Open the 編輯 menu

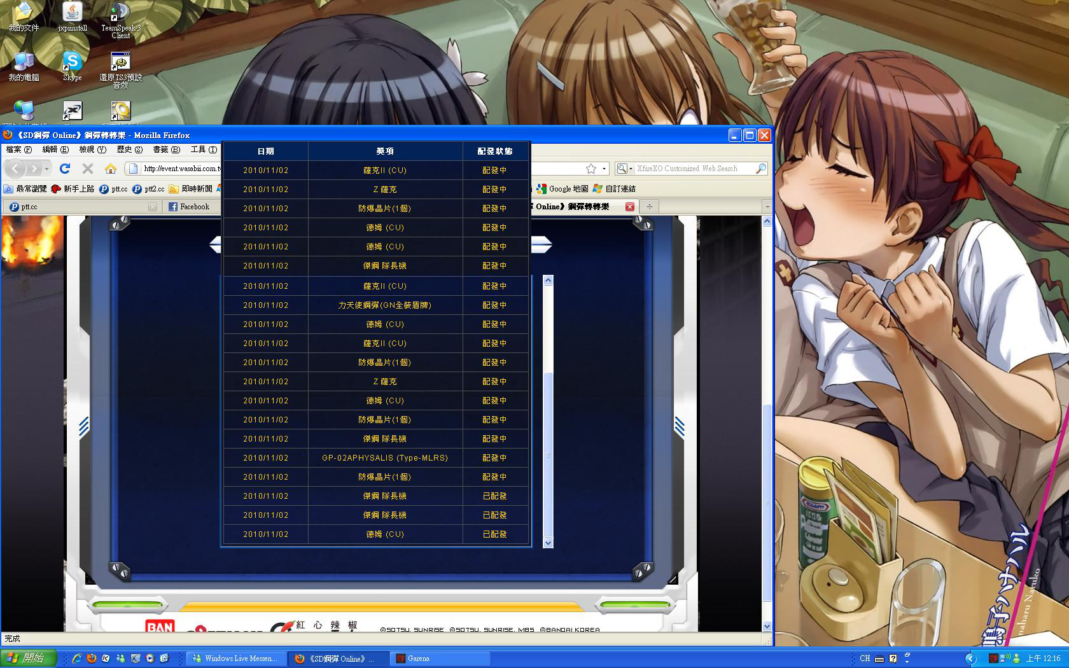click(x=55, y=150)
